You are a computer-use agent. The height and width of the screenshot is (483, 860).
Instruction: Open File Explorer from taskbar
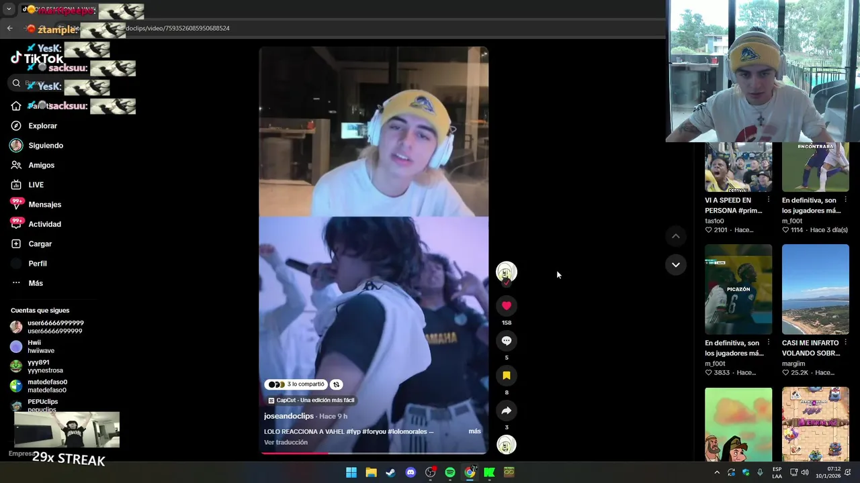pos(371,472)
